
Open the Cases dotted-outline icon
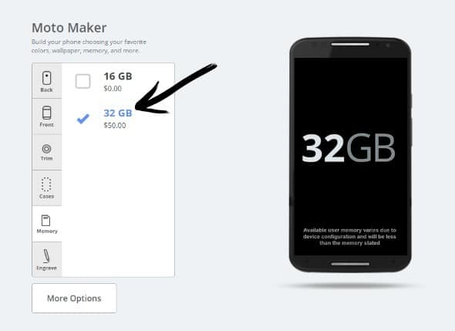click(46, 184)
